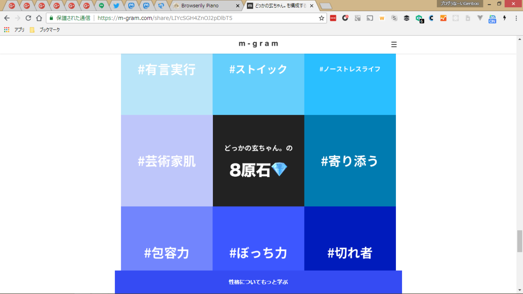Click the React devtools extension icon
Viewport: 523px width, 294px height.
(456, 18)
